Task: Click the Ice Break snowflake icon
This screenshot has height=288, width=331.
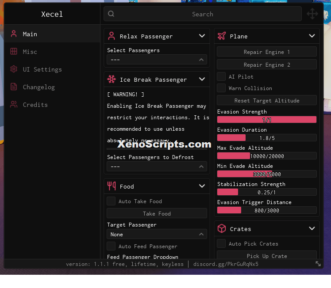Action: [x=112, y=79]
